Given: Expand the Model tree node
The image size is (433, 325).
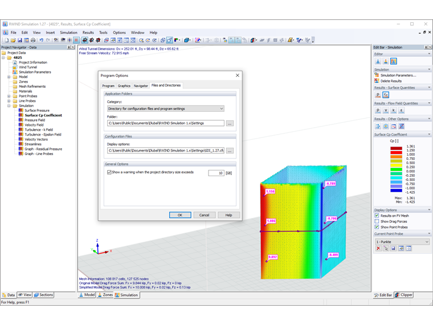Looking at the screenshot, I should [x=9, y=77].
